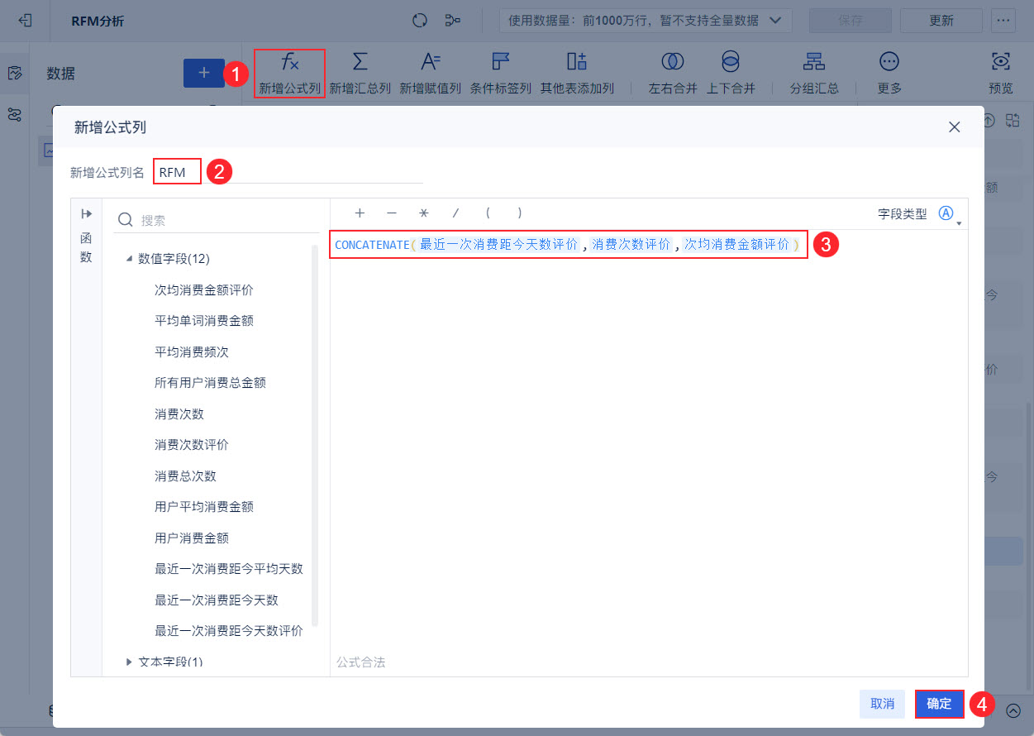The width and height of the screenshot is (1034, 736).
Task: Open 字段类型 field type dropdown
Action: pyautogui.click(x=948, y=215)
